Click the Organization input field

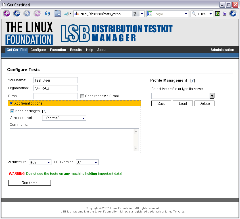point(56,88)
